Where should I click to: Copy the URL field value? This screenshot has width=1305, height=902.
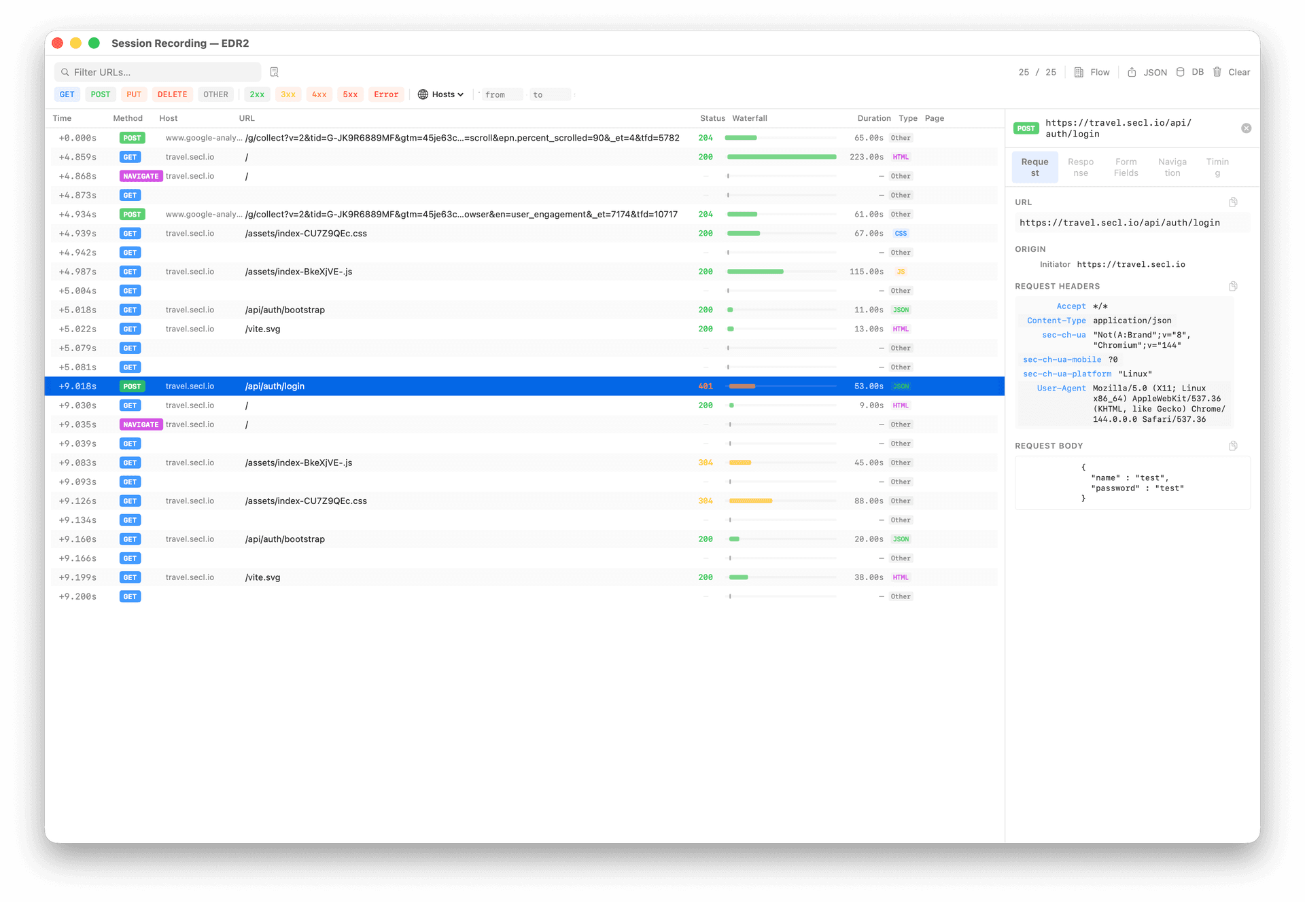1233,202
